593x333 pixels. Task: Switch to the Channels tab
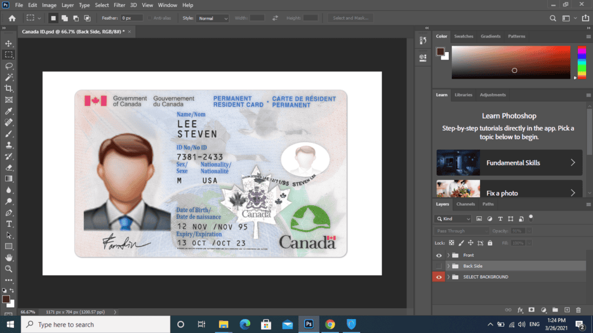coord(466,204)
